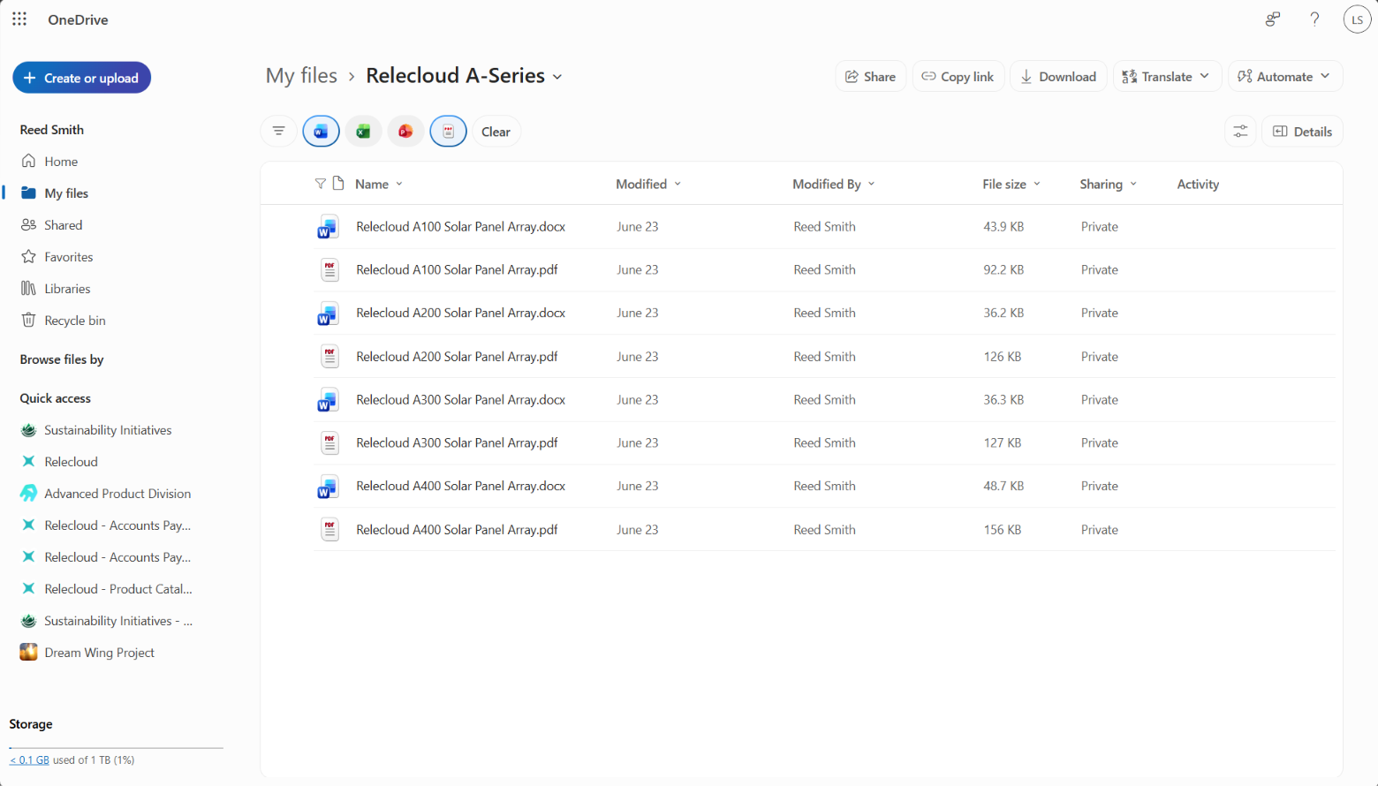Open Relecloud A400 Solar Panel Array.pdf
This screenshot has height=786, width=1378.
tap(457, 530)
